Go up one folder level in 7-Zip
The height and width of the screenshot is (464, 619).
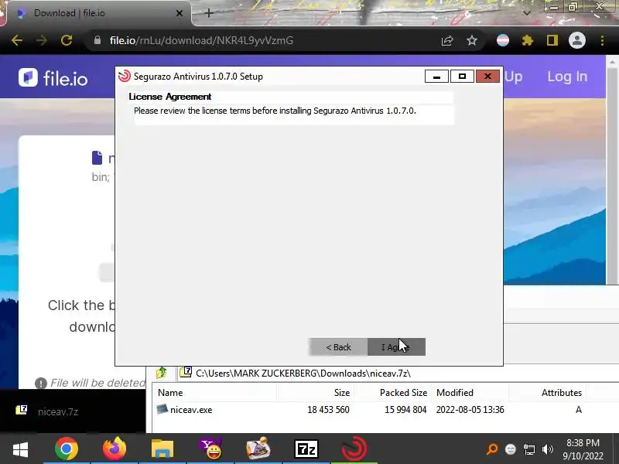pos(162,373)
